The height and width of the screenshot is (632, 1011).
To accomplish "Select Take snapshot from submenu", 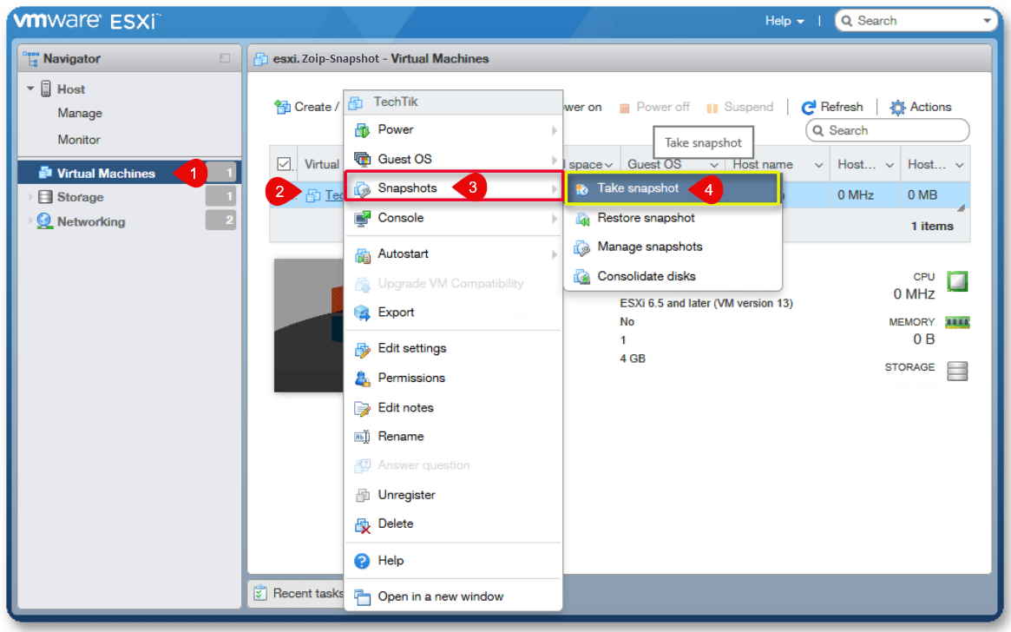I will pos(672,188).
